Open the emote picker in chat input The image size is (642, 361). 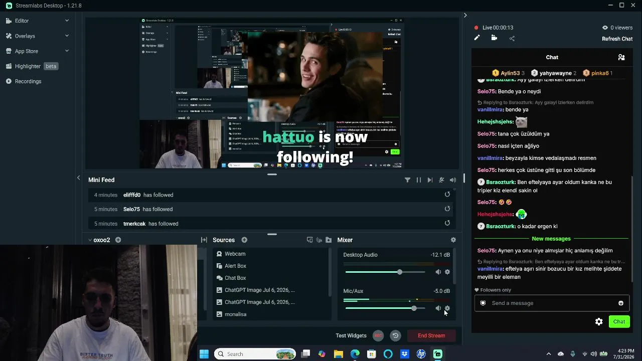[621, 303]
